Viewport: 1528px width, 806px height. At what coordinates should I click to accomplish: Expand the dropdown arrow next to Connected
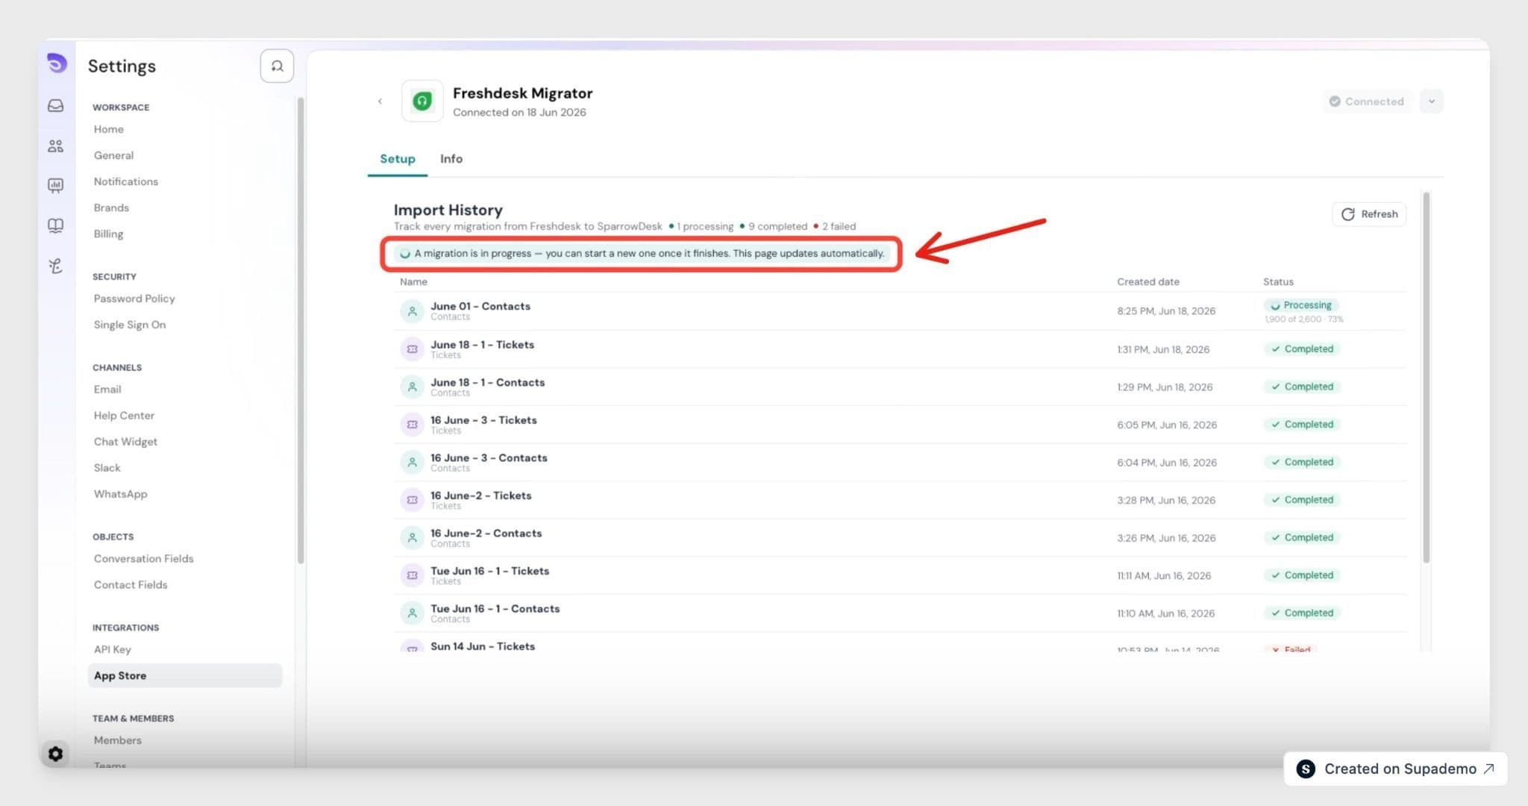coord(1431,101)
